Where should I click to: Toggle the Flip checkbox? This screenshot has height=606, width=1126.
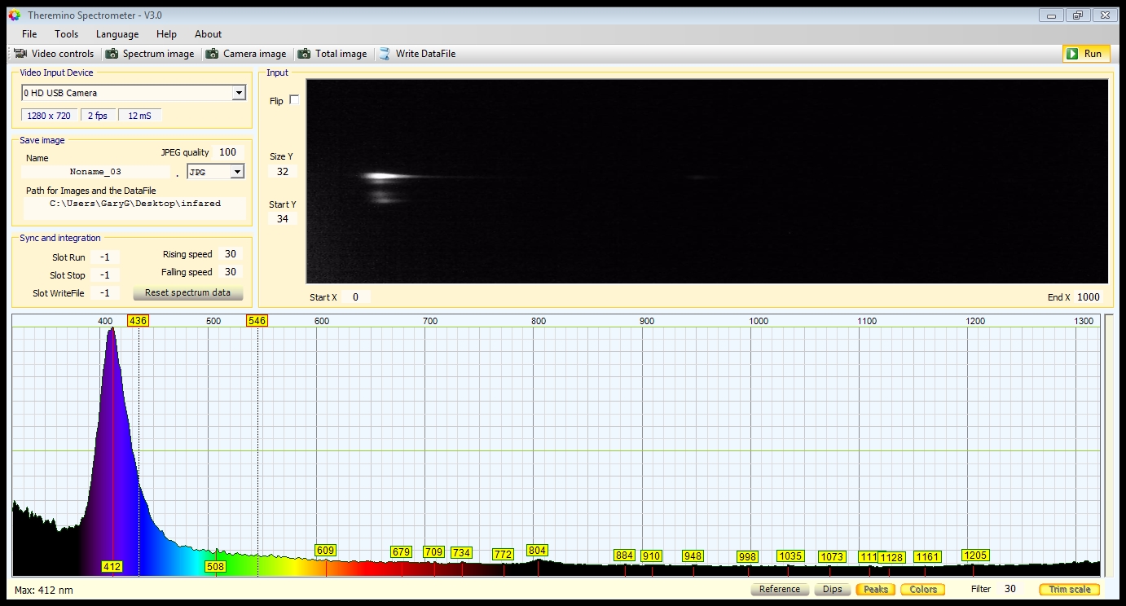coord(294,100)
